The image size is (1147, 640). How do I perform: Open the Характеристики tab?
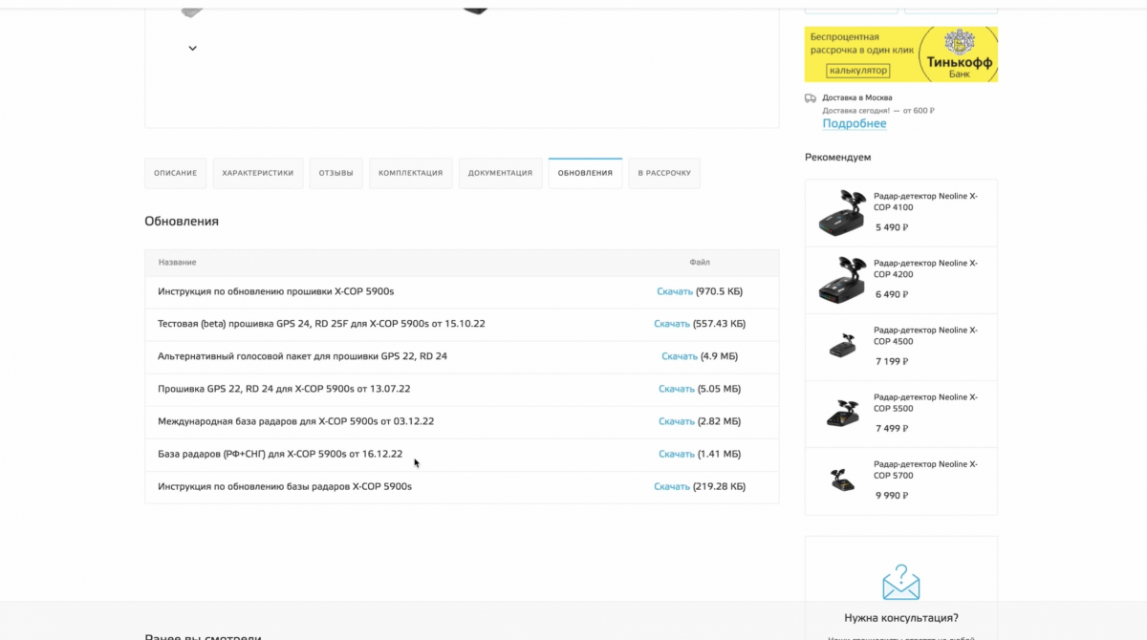point(258,173)
